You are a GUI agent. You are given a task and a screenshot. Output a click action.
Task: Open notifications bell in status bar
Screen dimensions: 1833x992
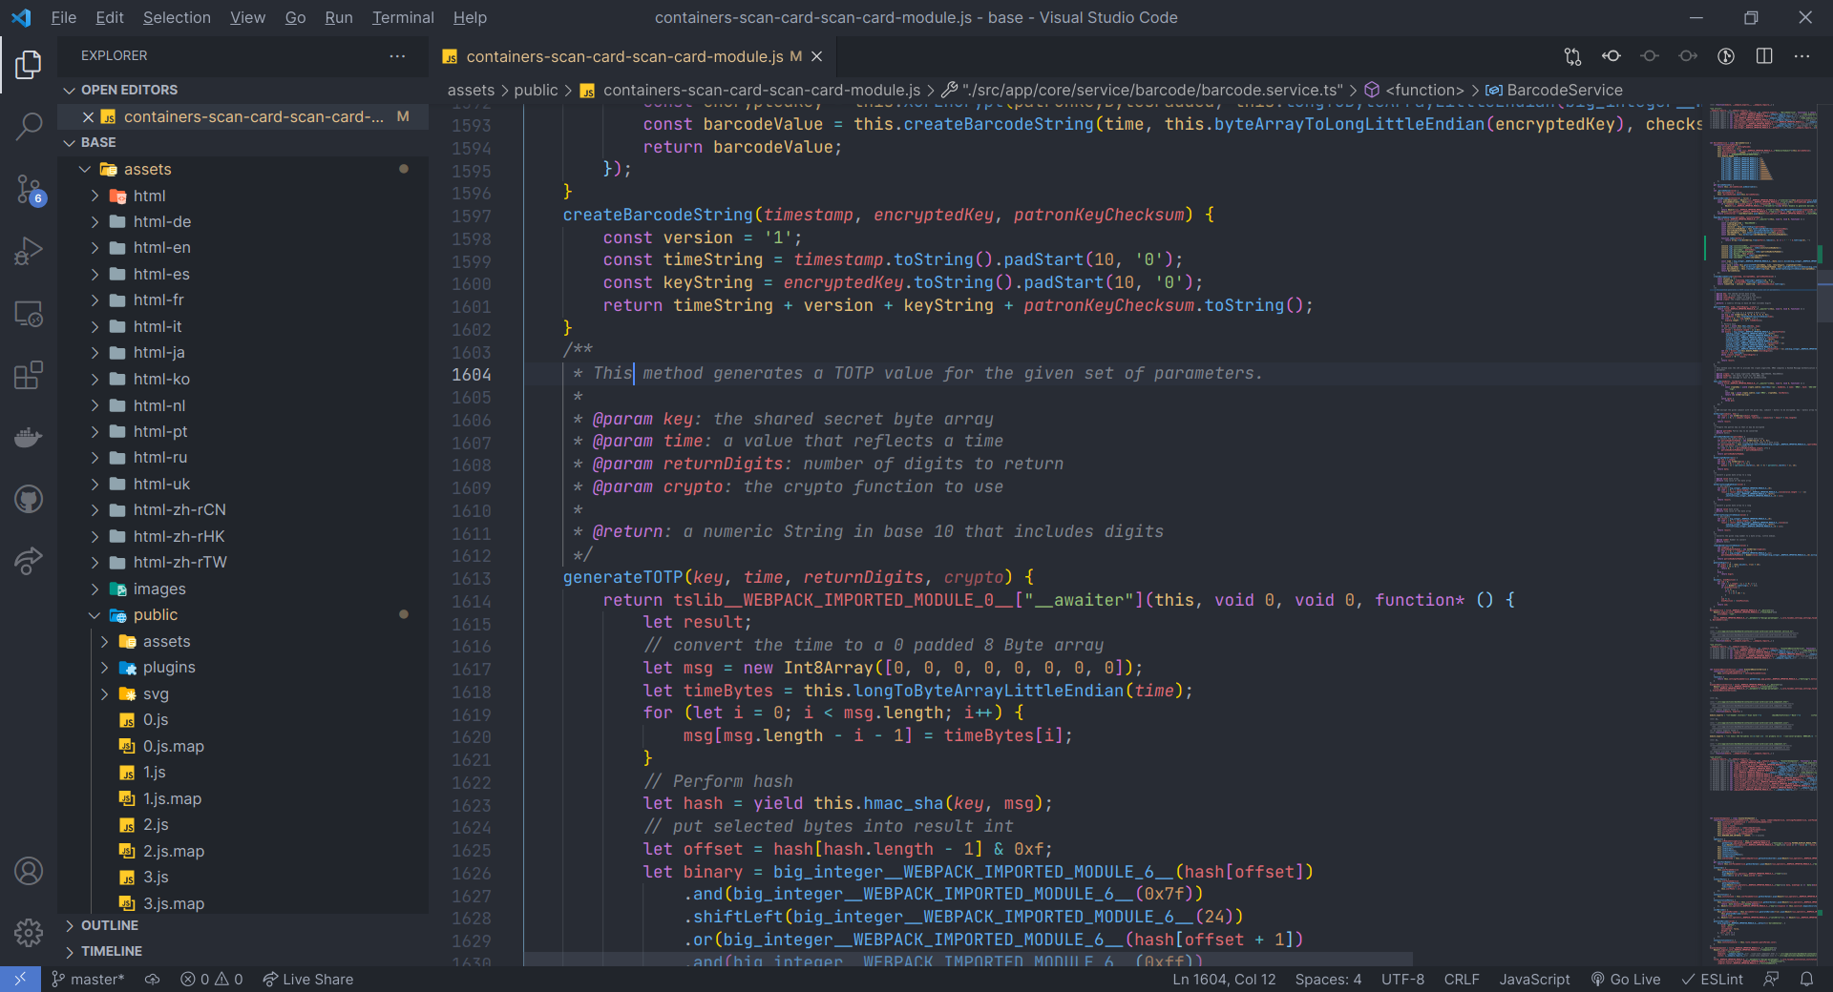pos(1807,980)
